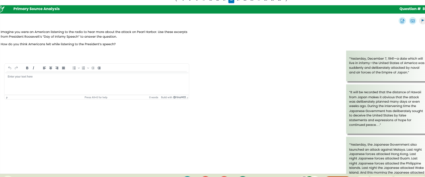Toggle italic formatting in the editor
The width and height of the screenshot is (425, 177).
tap(33, 68)
